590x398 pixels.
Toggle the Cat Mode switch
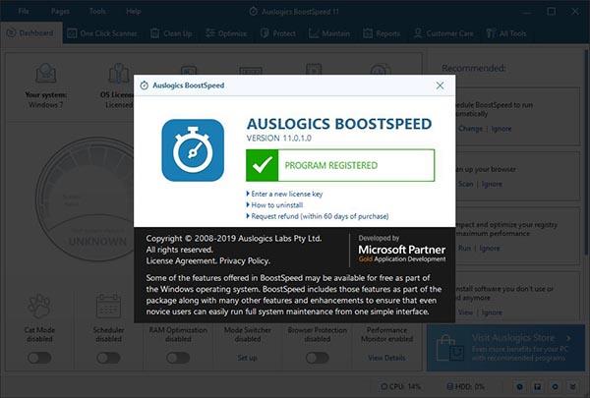(39, 358)
